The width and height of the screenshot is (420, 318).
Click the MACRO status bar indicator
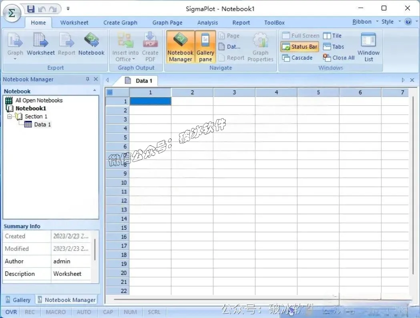tap(56, 312)
